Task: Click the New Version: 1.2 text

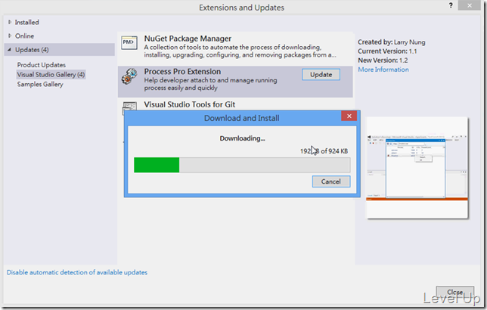Action: (x=383, y=60)
